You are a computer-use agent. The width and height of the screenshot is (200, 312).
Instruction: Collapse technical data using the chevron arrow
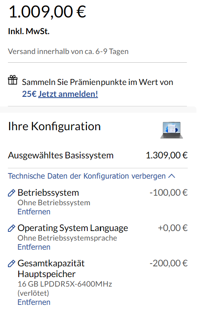[172, 176]
